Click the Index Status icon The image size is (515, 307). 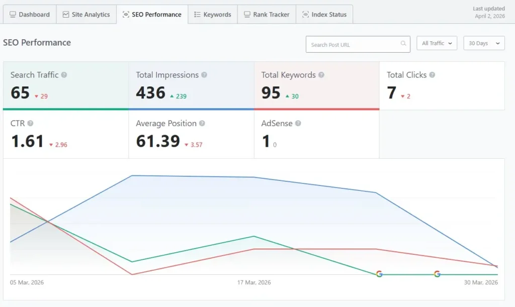[305, 15]
